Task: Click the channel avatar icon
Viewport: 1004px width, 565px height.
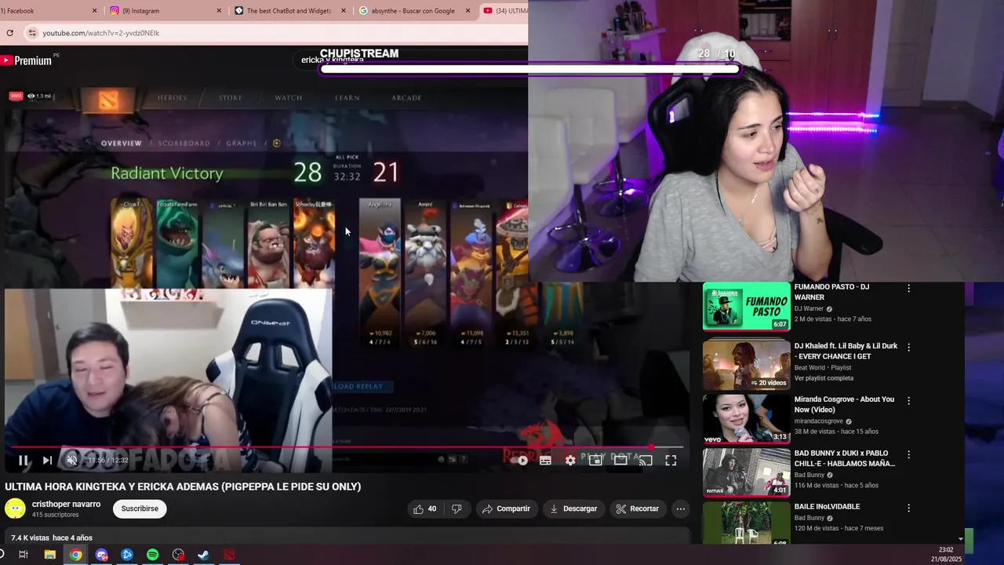Action: (15, 508)
